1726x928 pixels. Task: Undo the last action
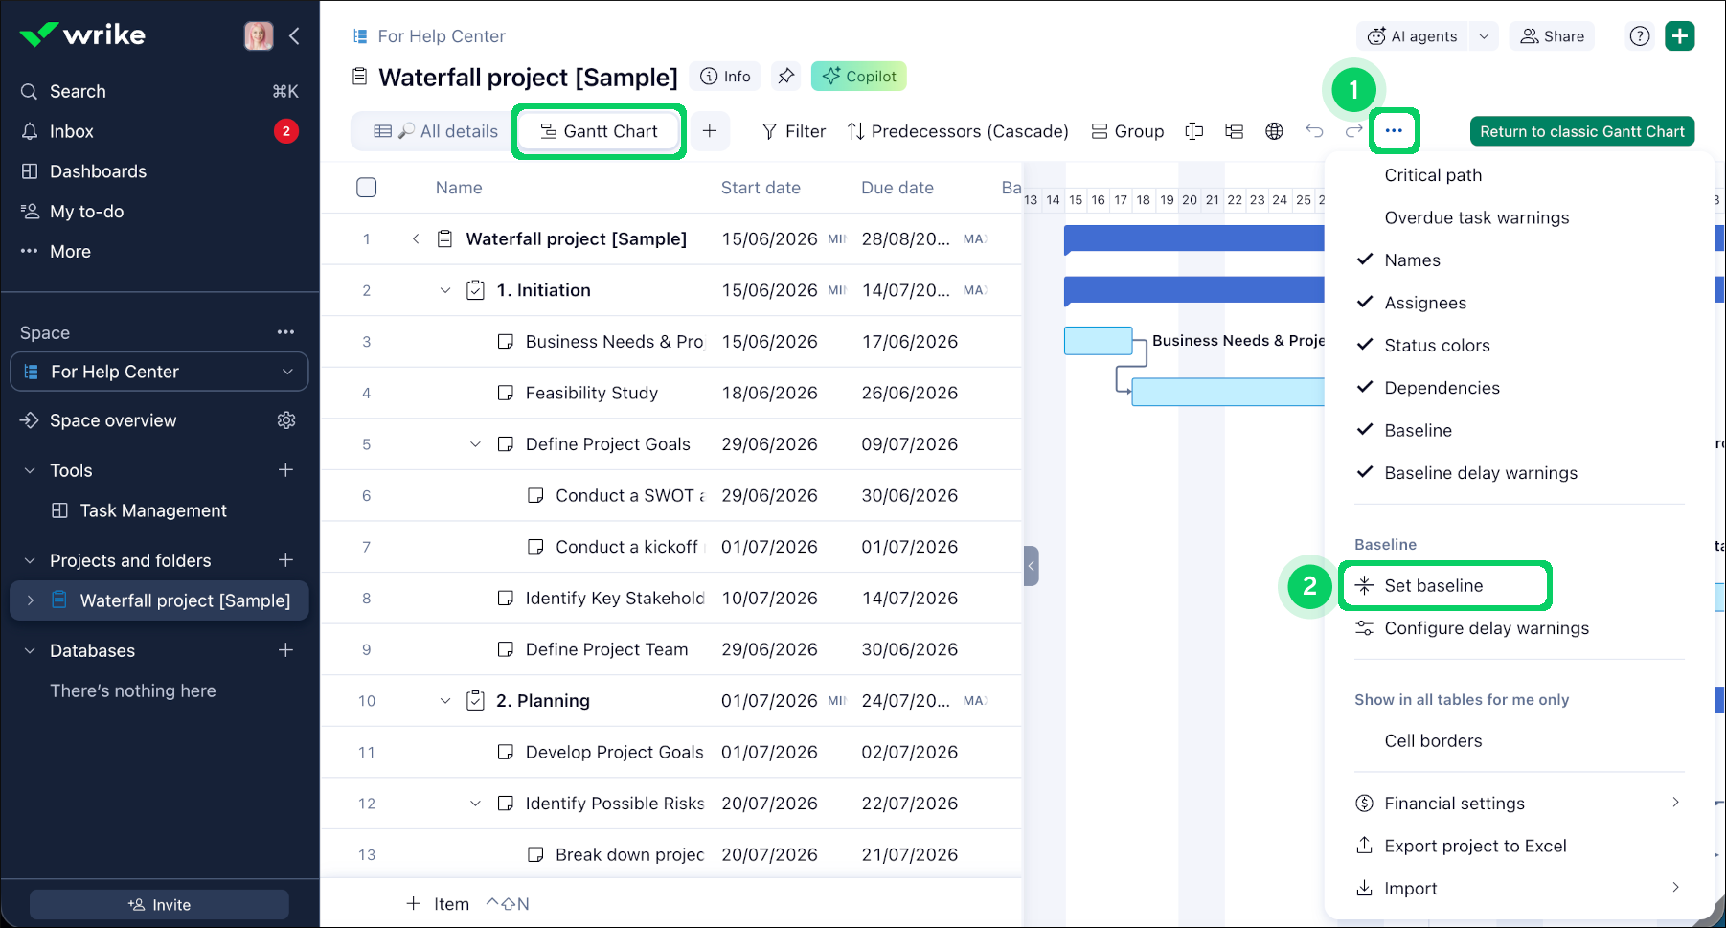[1314, 131]
